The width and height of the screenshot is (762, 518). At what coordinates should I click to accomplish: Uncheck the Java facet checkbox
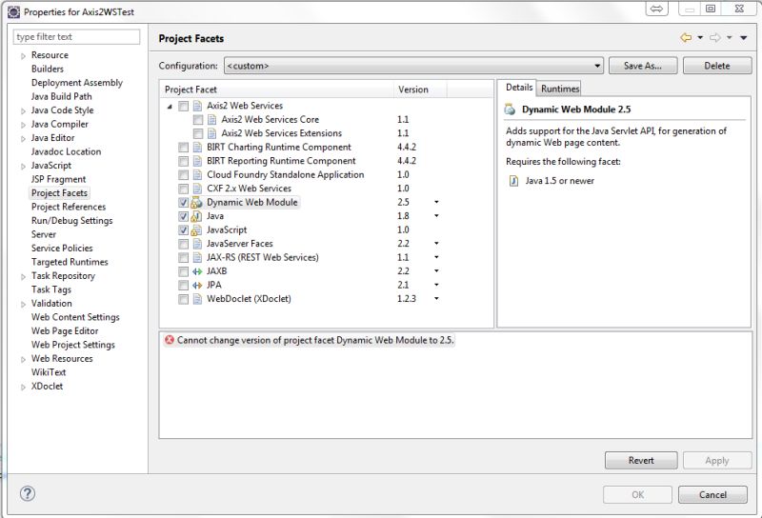tap(183, 216)
